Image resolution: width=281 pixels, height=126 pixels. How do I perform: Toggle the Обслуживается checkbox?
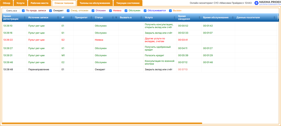pyautogui.click(x=145, y=11)
